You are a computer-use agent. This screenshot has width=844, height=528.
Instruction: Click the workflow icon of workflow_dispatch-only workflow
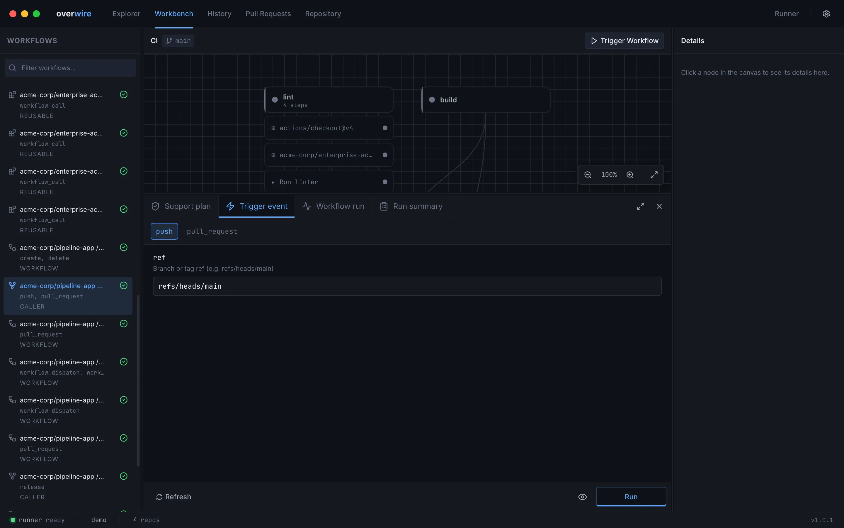point(12,400)
